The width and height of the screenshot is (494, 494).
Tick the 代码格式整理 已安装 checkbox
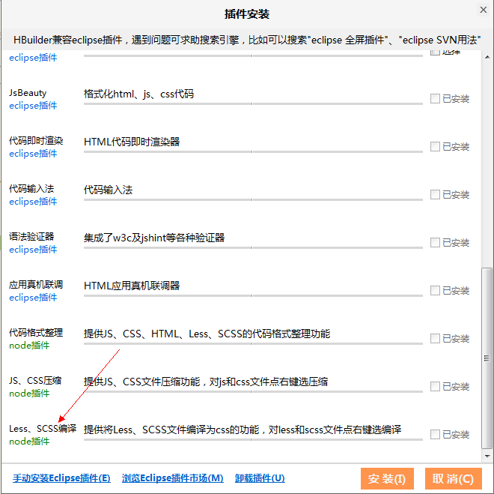pos(435,338)
